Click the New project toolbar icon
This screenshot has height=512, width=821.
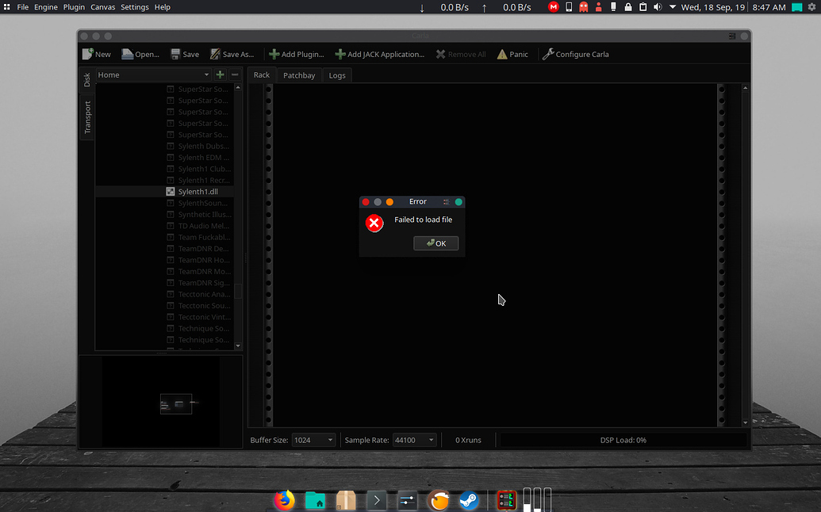tap(88, 54)
